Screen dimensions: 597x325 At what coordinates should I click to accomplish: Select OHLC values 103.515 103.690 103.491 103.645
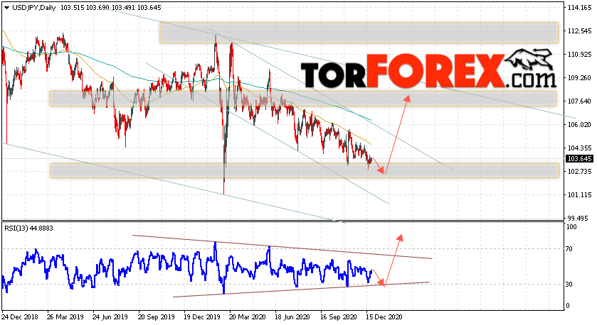pyautogui.click(x=110, y=8)
